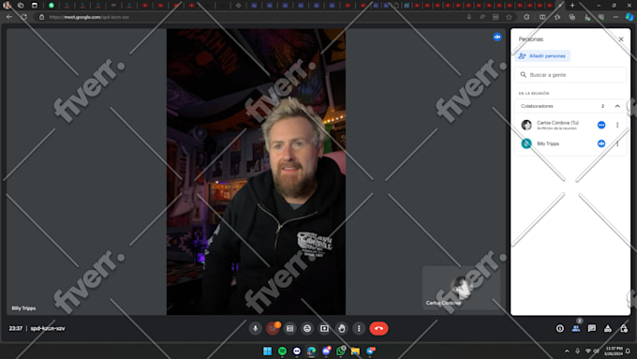Open Edge workspaces icon
This screenshot has width=637, height=359.
(21, 6)
